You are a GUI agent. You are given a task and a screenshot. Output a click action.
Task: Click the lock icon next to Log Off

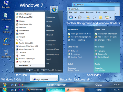tap(29, 70)
